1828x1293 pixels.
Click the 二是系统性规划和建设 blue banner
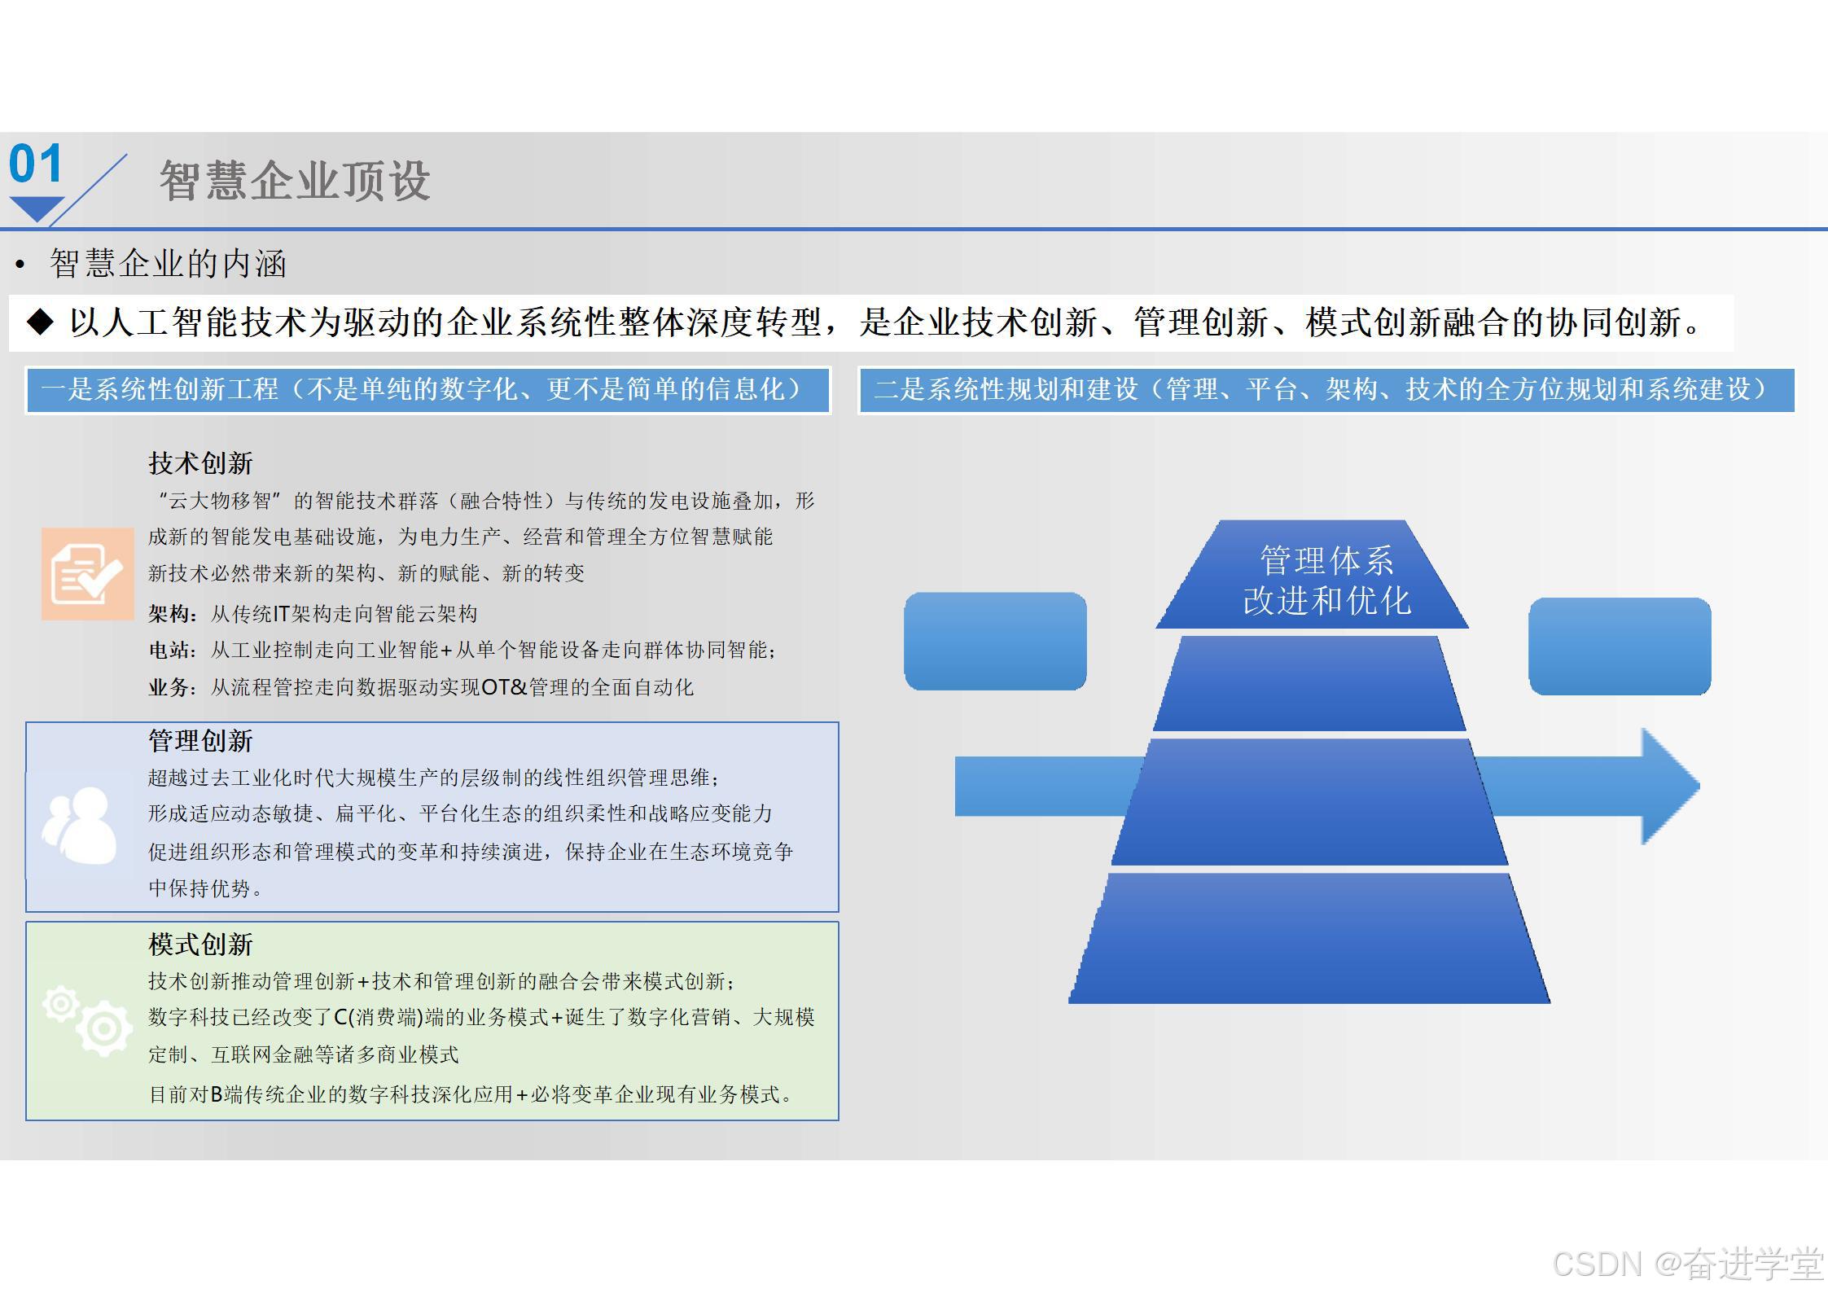pyautogui.click(x=1326, y=390)
